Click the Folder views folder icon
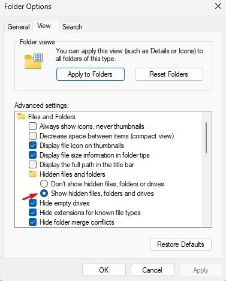Image resolution: width=226 pixels, height=281 pixels. pos(34,61)
